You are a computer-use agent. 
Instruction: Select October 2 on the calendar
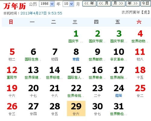click(x=98, y=37)
